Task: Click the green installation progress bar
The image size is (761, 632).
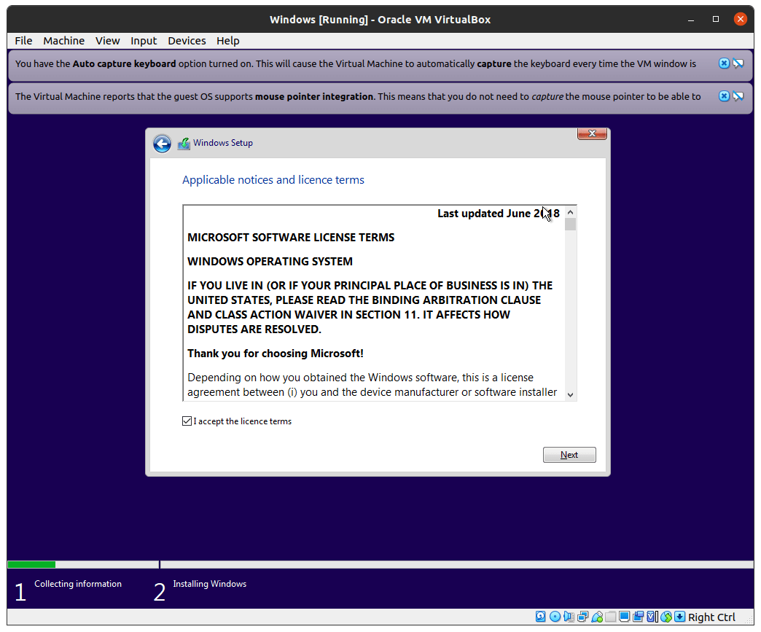Action: click(x=31, y=564)
